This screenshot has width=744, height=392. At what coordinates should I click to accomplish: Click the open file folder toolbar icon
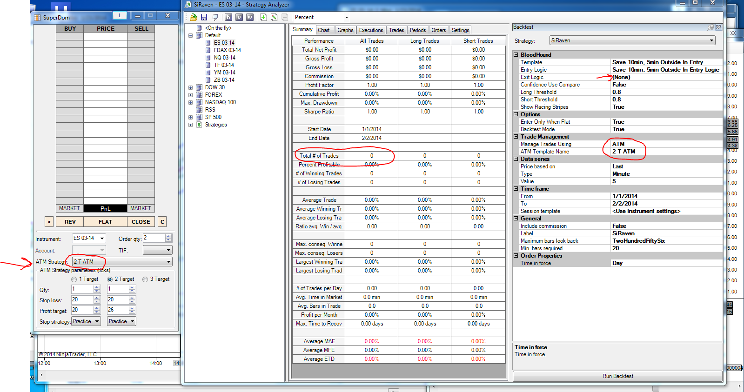click(x=193, y=17)
